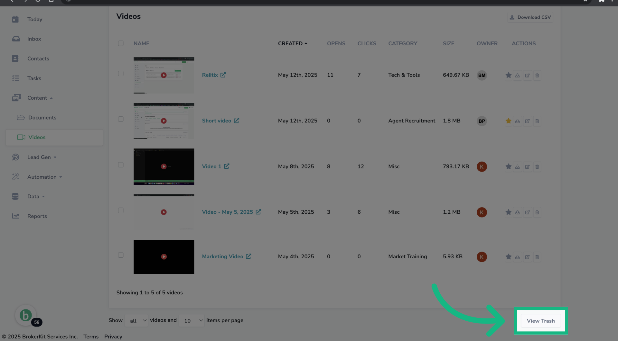Download the Short video file
This screenshot has width=618, height=347.
(x=518, y=121)
